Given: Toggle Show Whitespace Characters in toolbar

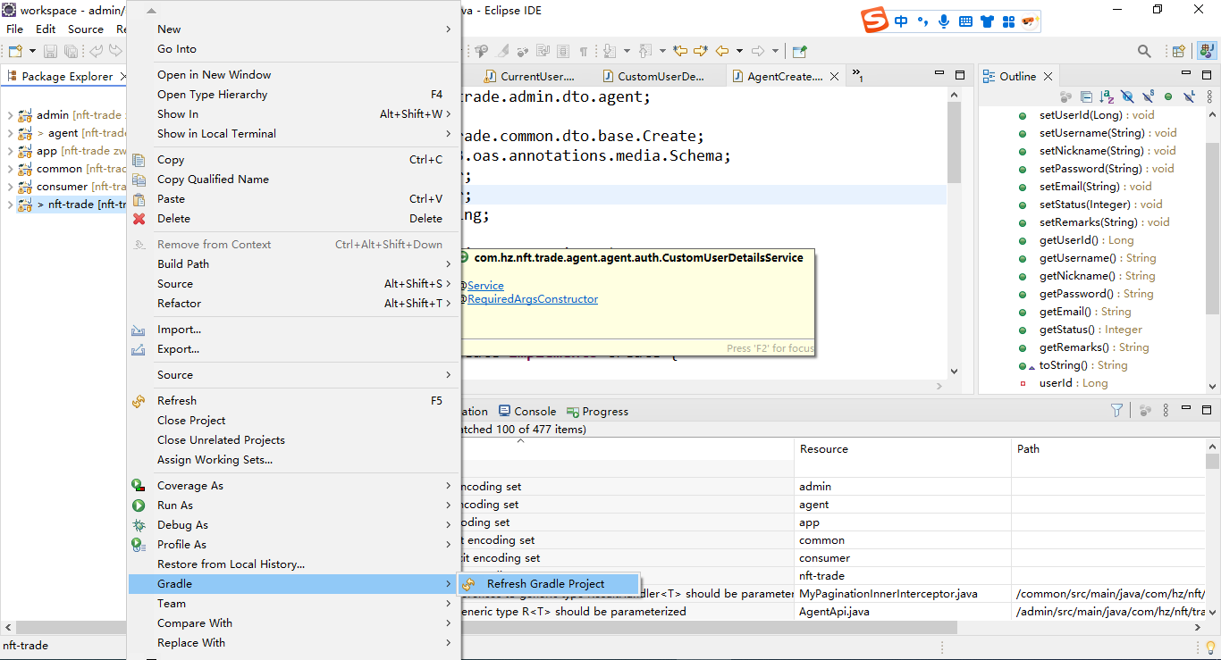Looking at the screenshot, I should point(584,51).
